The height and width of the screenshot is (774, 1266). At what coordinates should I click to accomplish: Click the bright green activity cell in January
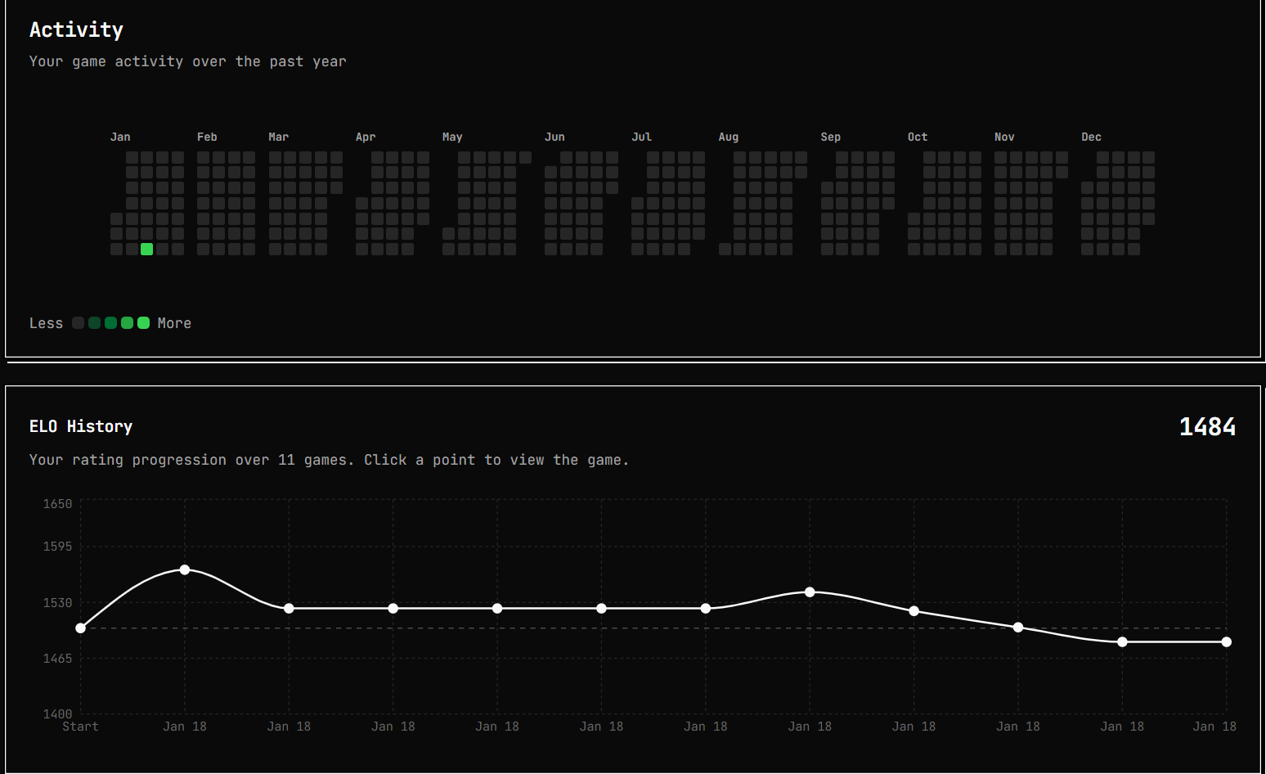tap(147, 250)
